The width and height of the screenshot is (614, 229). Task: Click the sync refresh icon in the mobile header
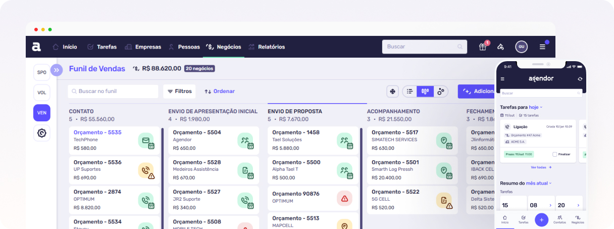coord(580,79)
